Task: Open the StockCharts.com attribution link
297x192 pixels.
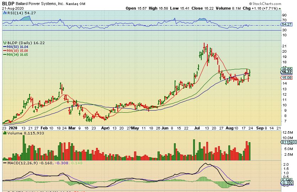Action: pyautogui.click(x=265, y=4)
